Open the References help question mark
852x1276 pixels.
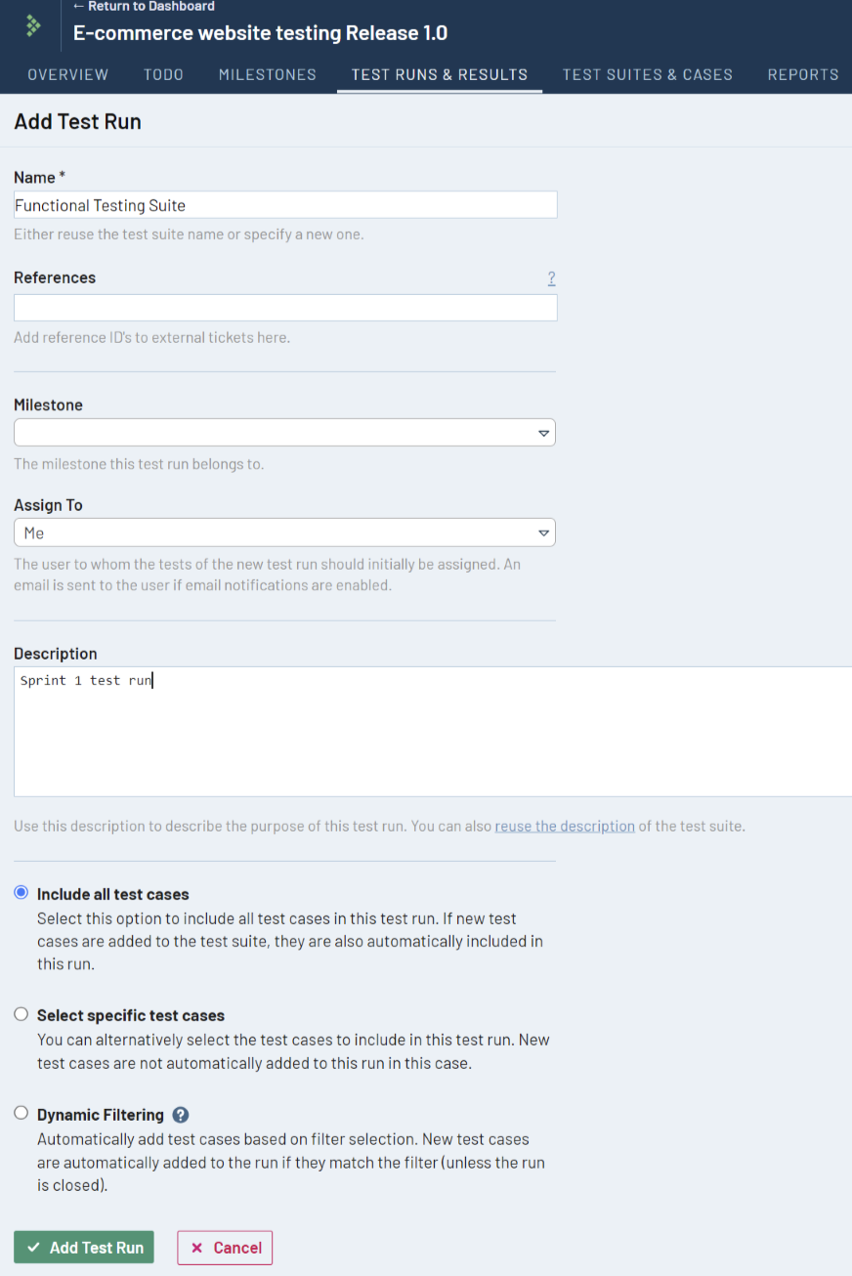coord(551,278)
